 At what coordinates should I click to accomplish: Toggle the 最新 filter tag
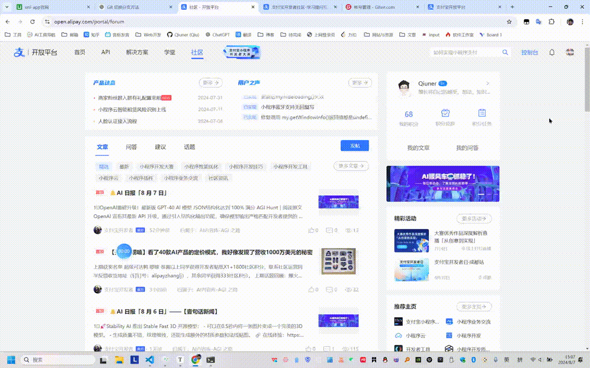[124, 166]
